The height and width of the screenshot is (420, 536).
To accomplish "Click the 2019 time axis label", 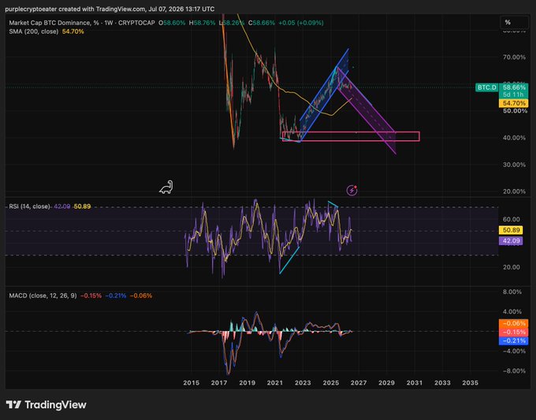I will coord(248,383).
